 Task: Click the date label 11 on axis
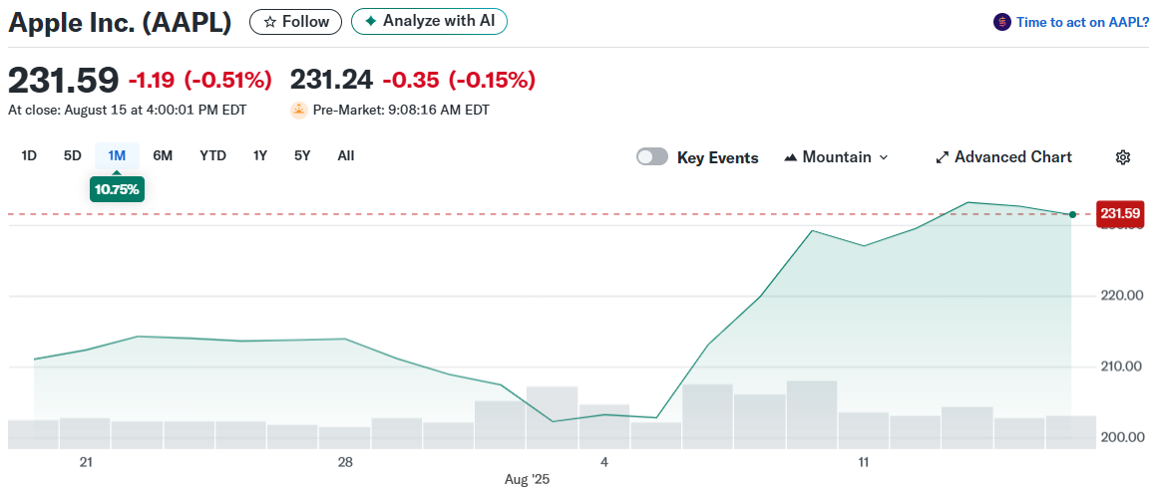click(x=864, y=462)
